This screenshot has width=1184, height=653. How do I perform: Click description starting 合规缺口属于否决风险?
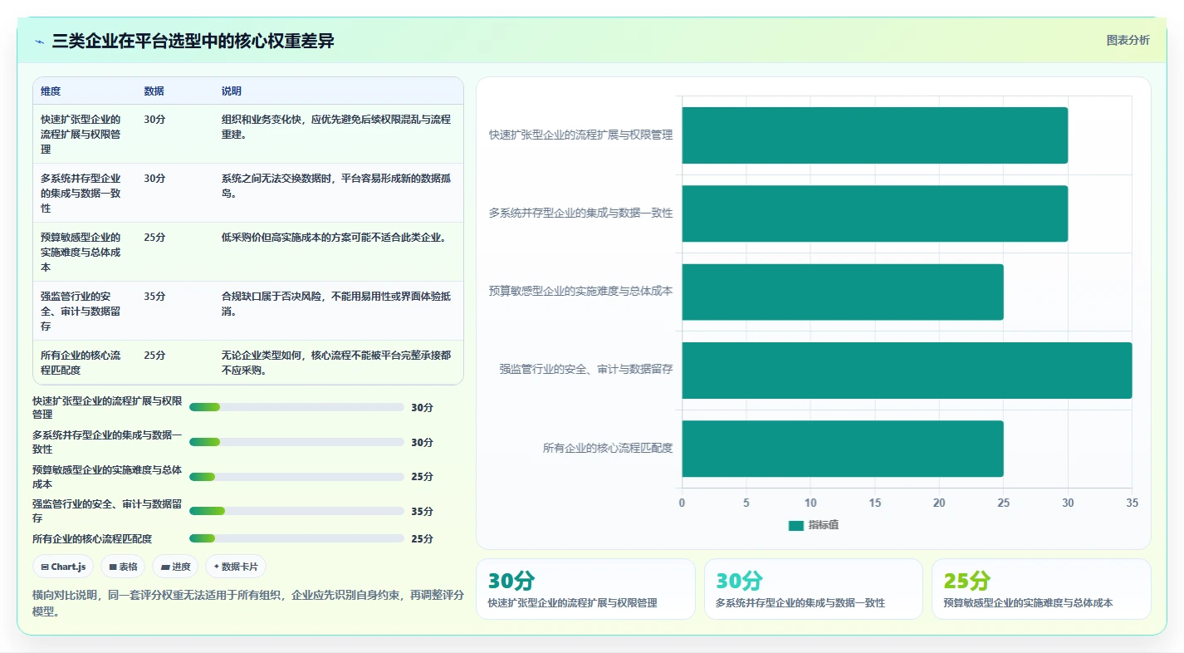coord(336,304)
